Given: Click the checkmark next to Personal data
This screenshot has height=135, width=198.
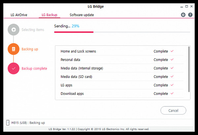Looking at the screenshot, I should [x=172, y=60].
